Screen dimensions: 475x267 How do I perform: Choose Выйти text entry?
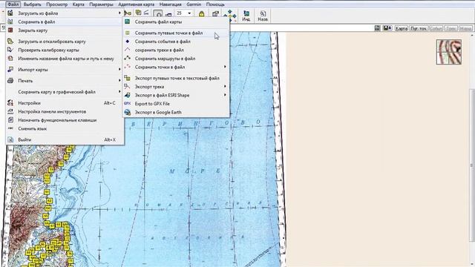coord(24,139)
